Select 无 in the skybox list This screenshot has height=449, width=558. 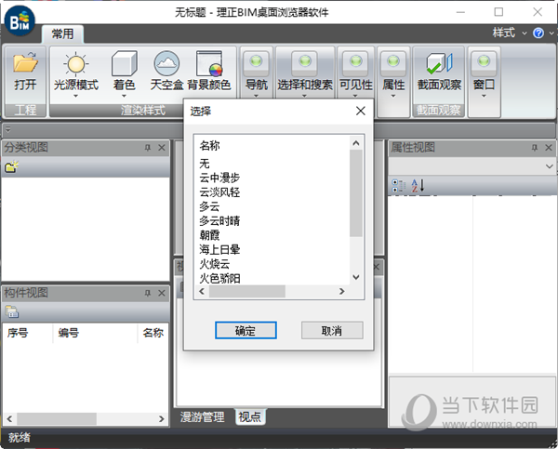tap(205, 164)
